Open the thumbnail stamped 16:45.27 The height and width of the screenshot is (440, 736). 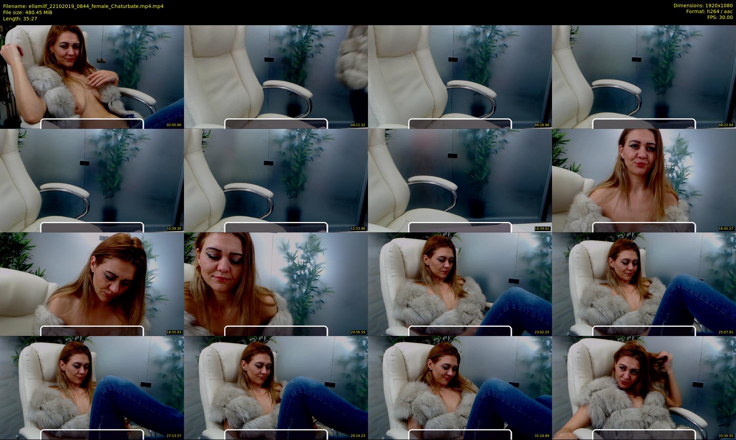click(x=644, y=180)
